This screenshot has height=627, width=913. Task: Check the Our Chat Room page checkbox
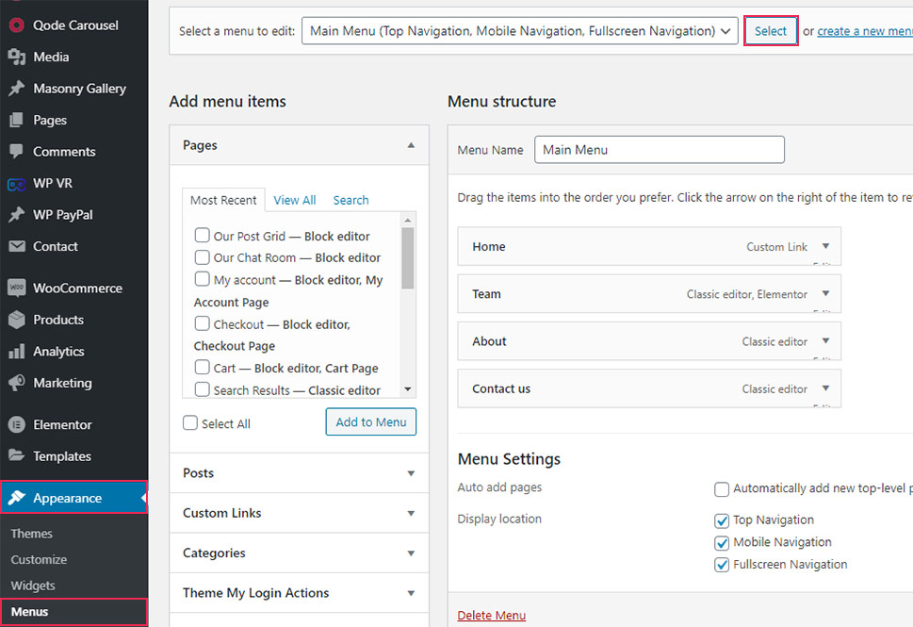pyautogui.click(x=202, y=257)
